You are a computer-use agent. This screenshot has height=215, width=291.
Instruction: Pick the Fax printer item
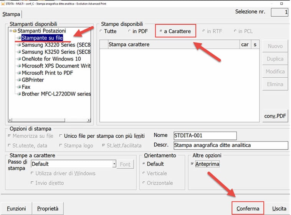(26, 87)
